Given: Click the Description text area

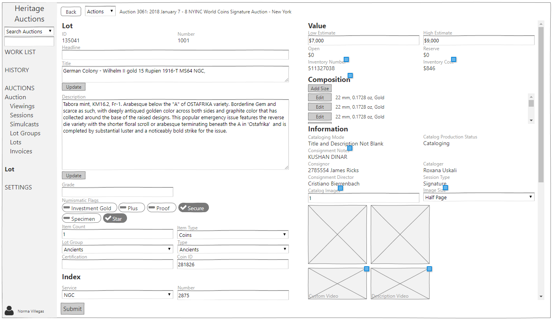Looking at the screenshot, I should (x=175, y=135).
